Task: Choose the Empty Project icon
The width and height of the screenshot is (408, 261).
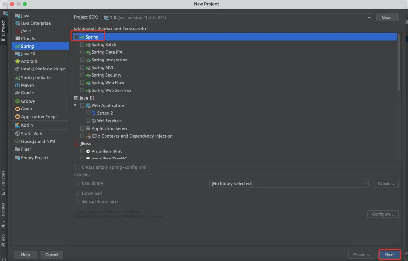Action: [x=18, y=158]
